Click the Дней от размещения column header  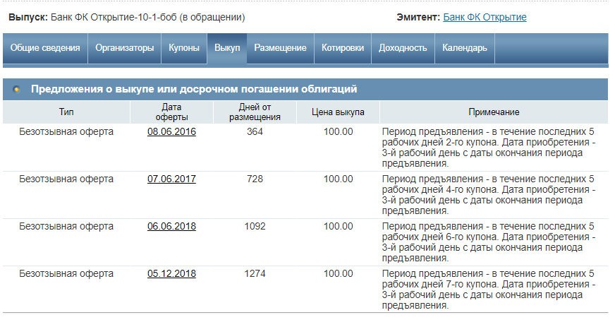click(255, 112)
